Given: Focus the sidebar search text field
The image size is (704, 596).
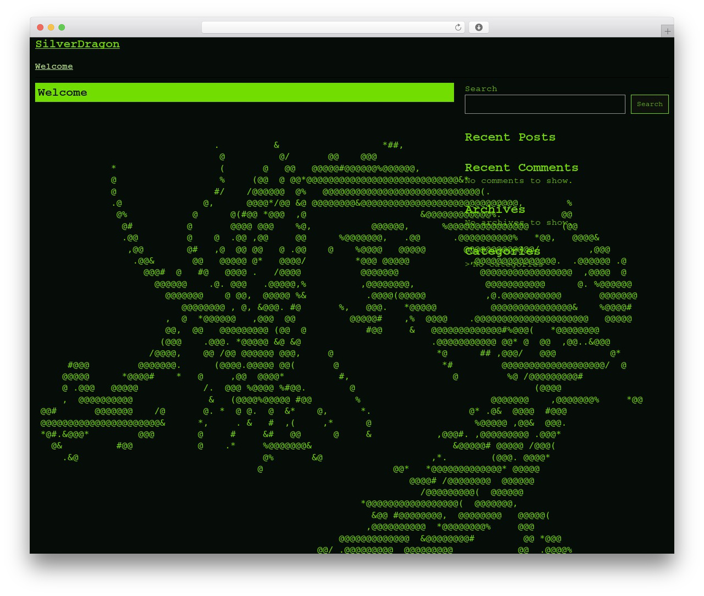Looking at the screenshot, I should coord(545,104).
